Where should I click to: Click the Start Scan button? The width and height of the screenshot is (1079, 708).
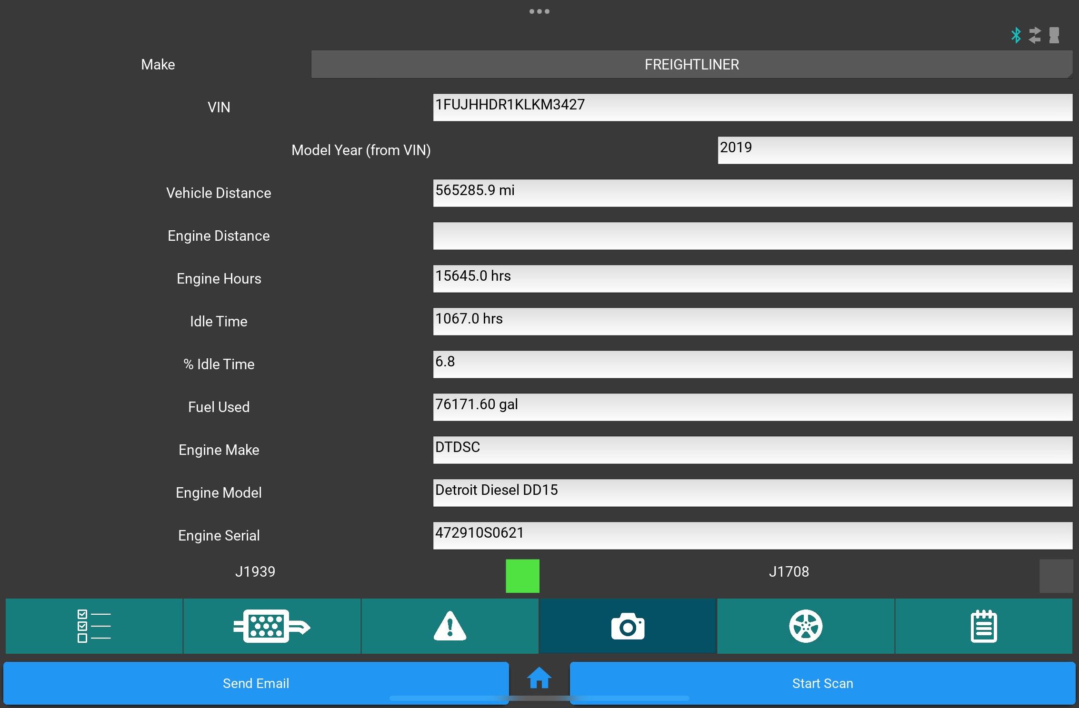[x=823, y=682]
